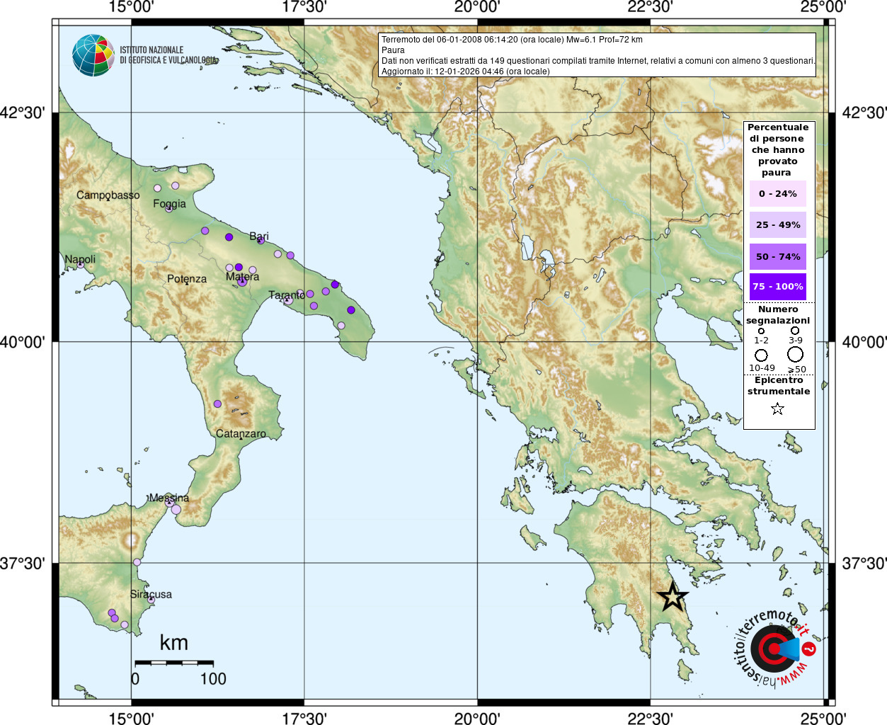
Task: Click the 'Percentuale di persone' legend heading
Action: click(x=777, y=150)
